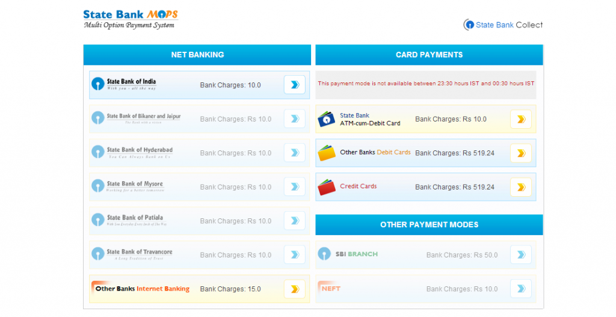Click 'Multi Option Payment System' subtitle
616x317 pixels.
129,25
